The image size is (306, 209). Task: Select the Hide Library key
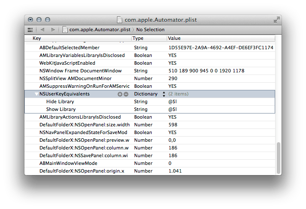(x=60, y=102)
